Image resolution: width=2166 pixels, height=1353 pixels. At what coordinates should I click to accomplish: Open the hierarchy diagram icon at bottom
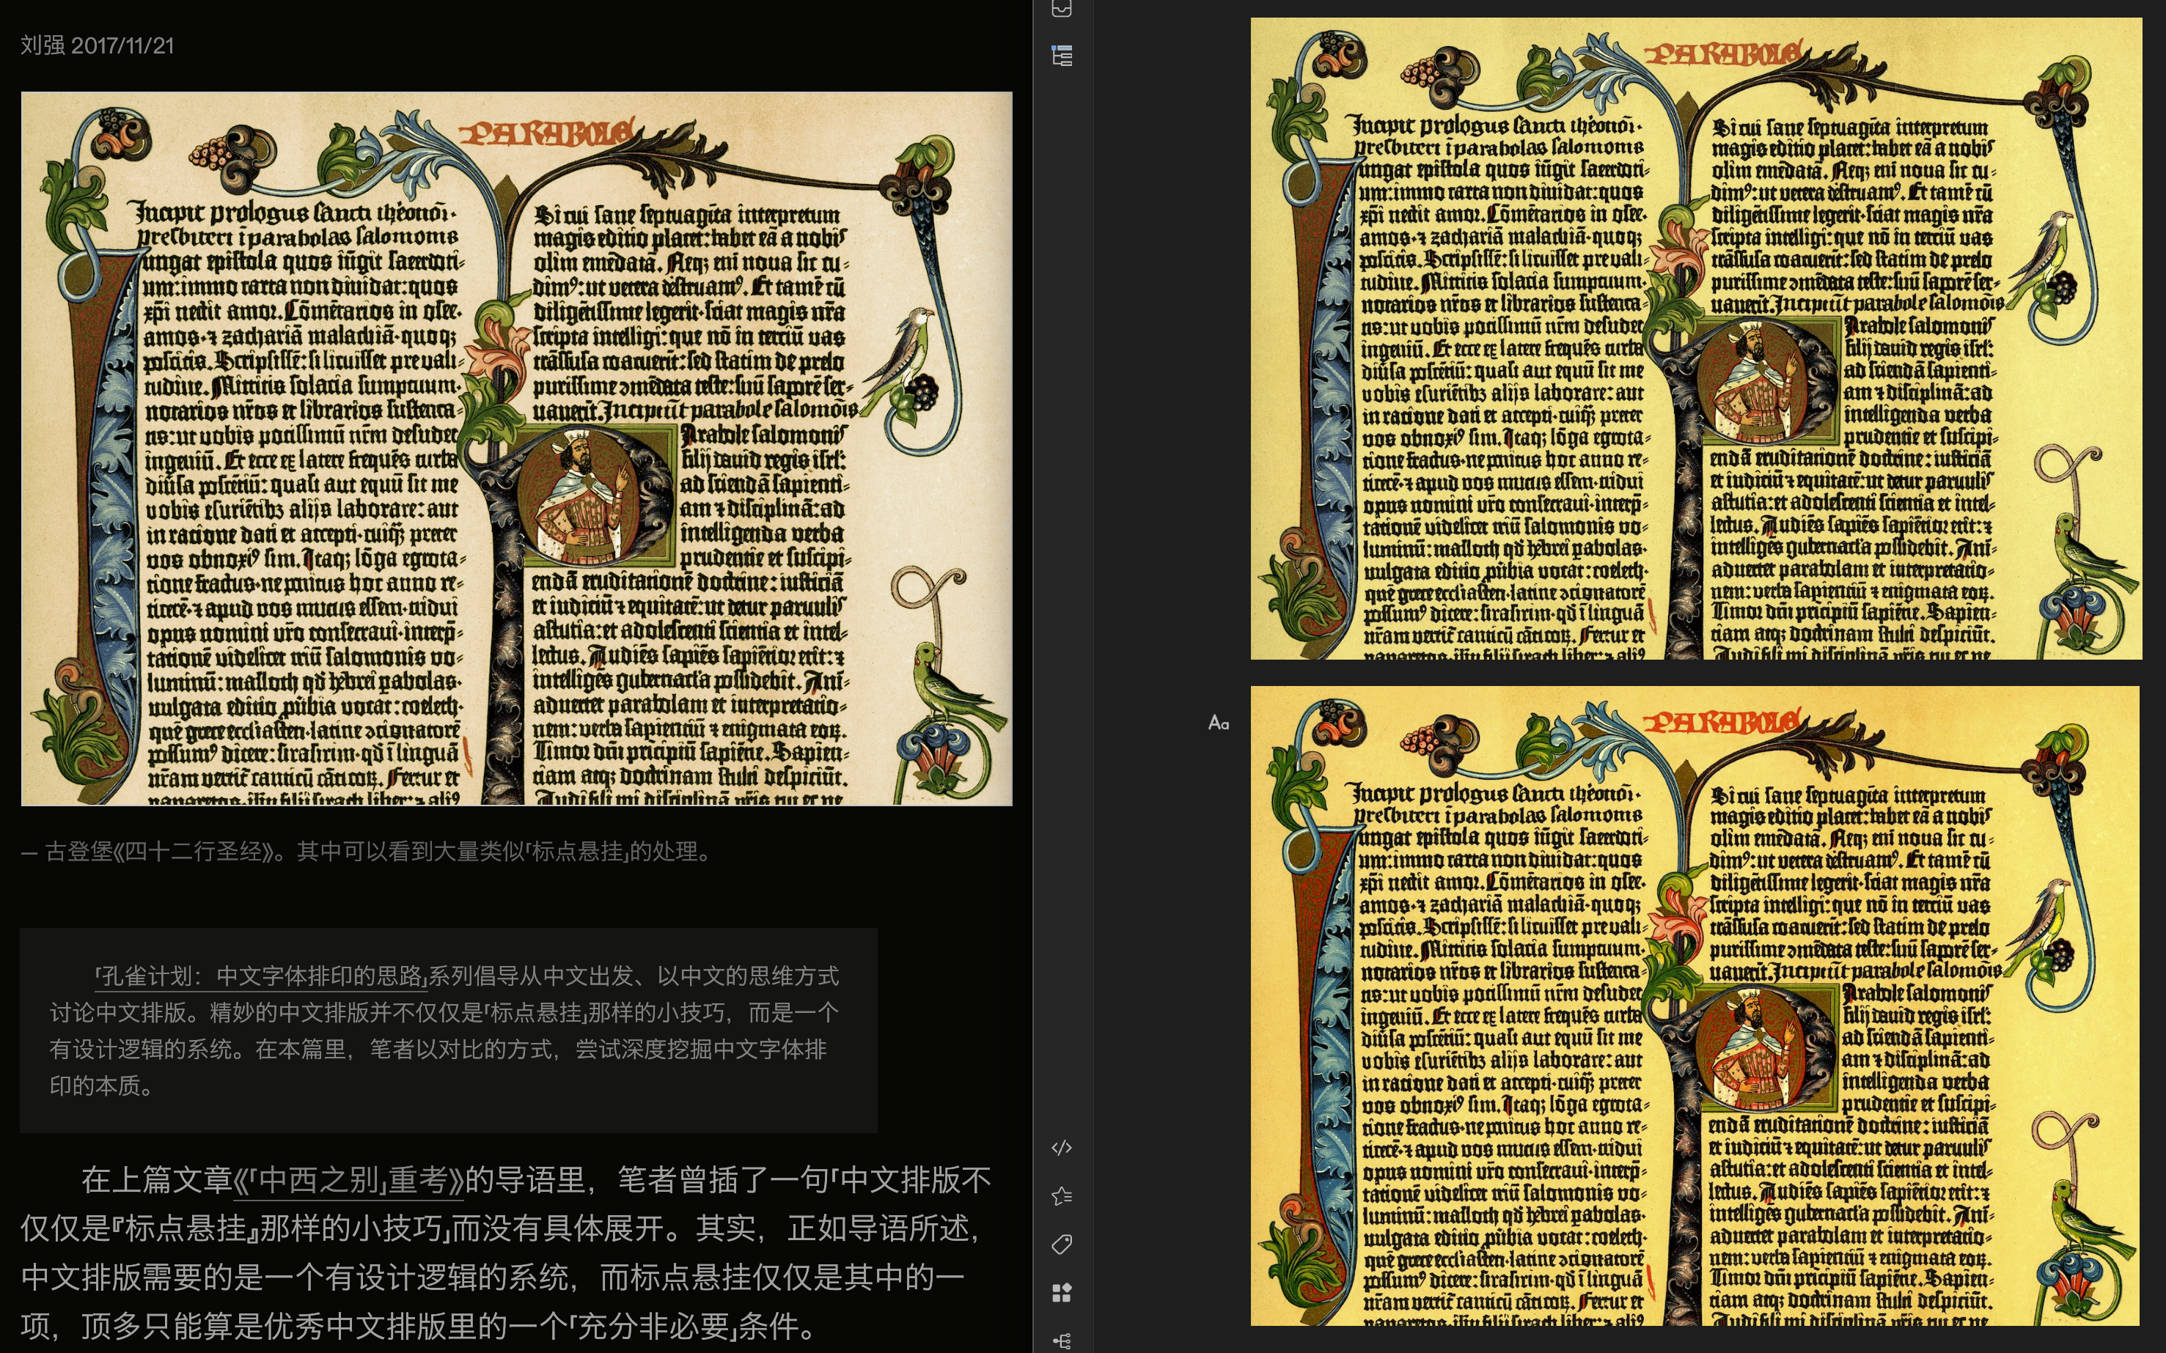point(1062,1341)
